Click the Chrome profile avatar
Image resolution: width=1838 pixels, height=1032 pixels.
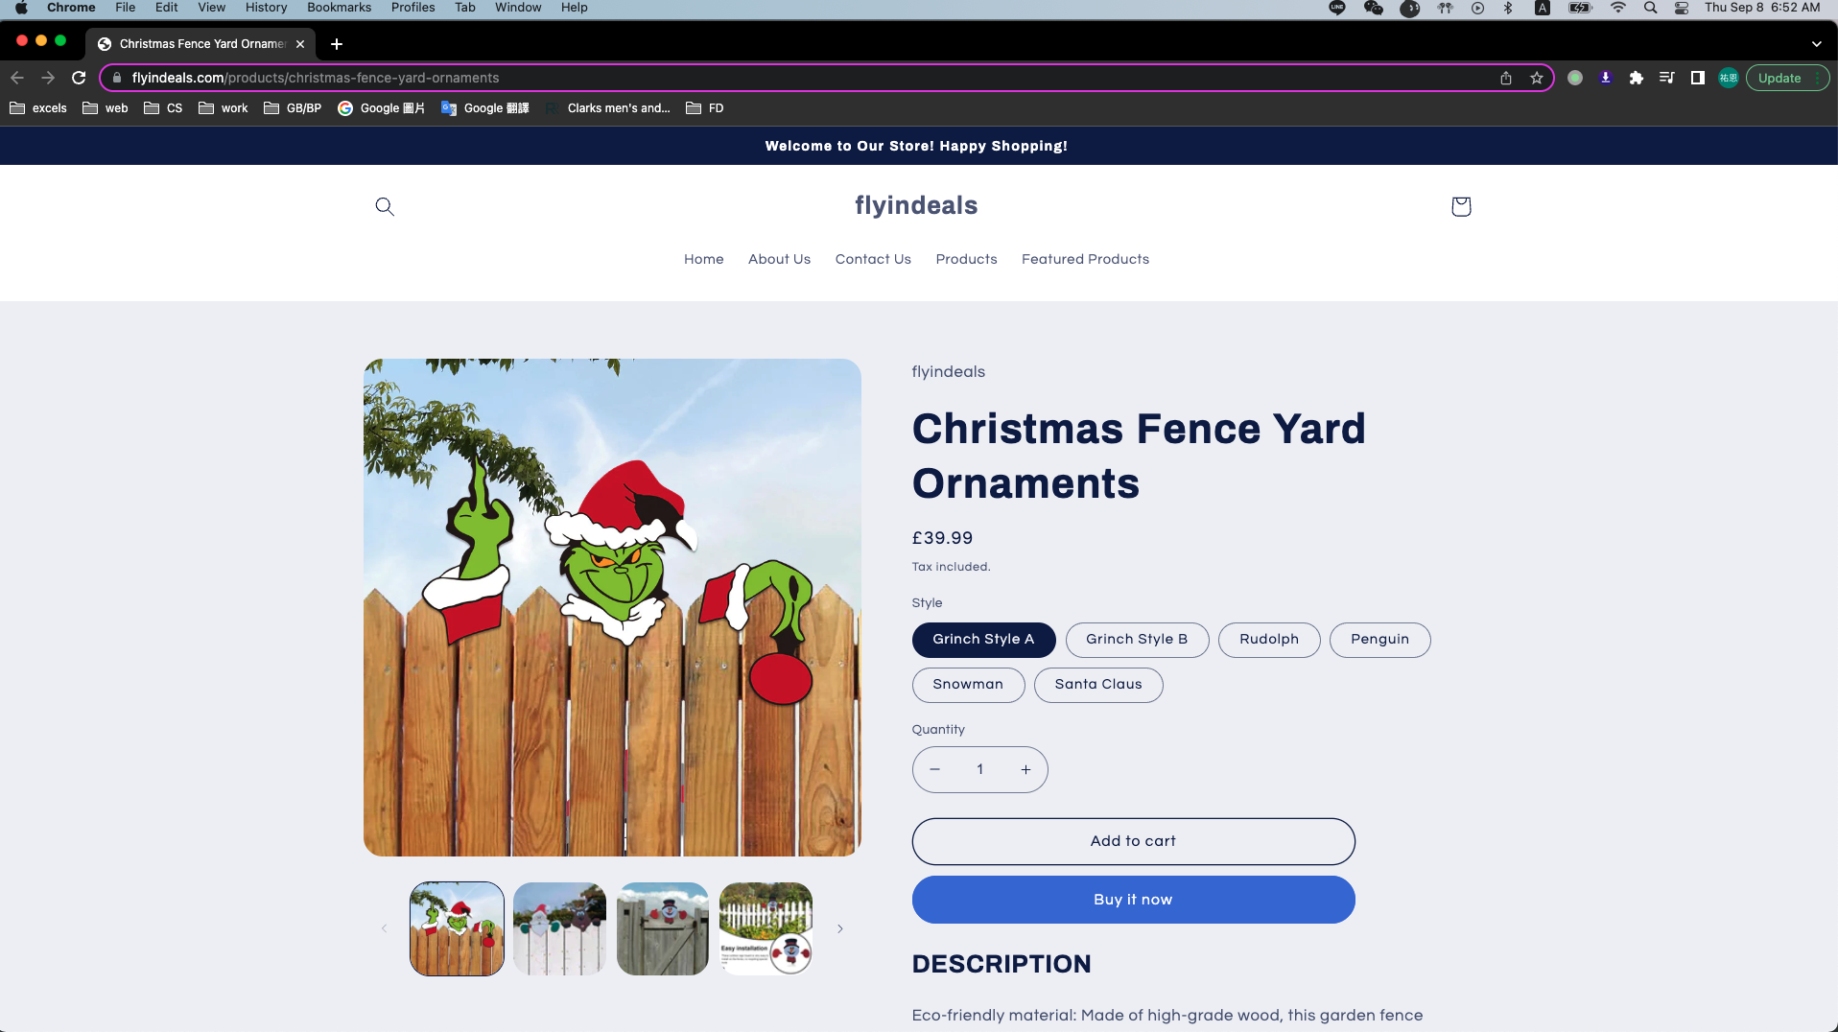[x=1729, y=78]
